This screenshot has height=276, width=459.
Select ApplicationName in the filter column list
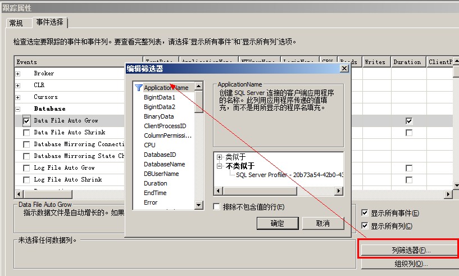(x=166, y=88)
